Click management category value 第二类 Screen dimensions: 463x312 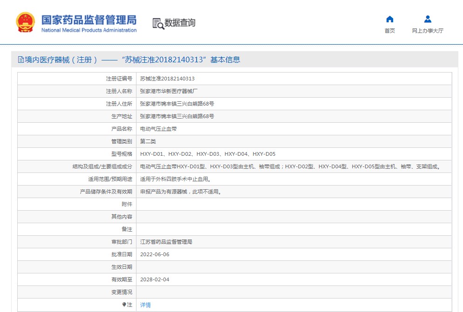click(148, 141)
